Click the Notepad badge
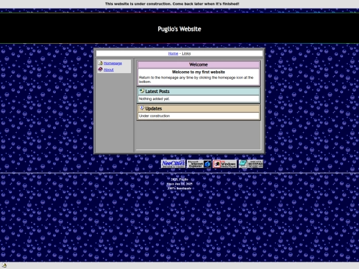Image resolution: width=359 pixels, height=269 pixels. click(251, 164)
